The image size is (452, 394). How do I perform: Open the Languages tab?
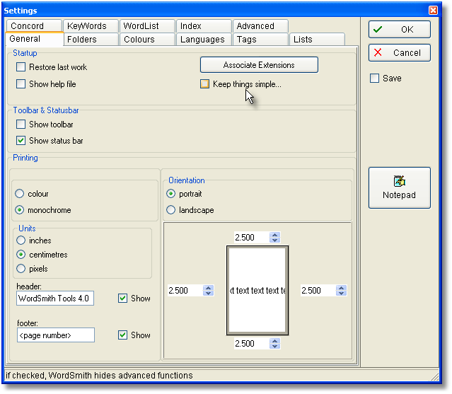click(x=204, y=39)
